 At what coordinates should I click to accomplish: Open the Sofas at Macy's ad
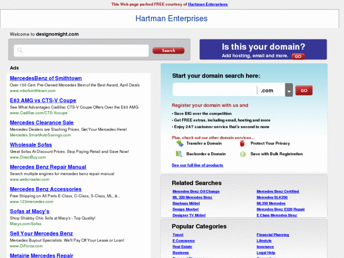click(x=30, y=211)
